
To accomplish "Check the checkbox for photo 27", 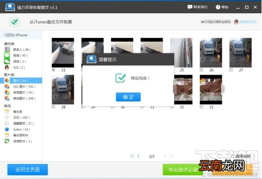I will (x=231, y=70).
